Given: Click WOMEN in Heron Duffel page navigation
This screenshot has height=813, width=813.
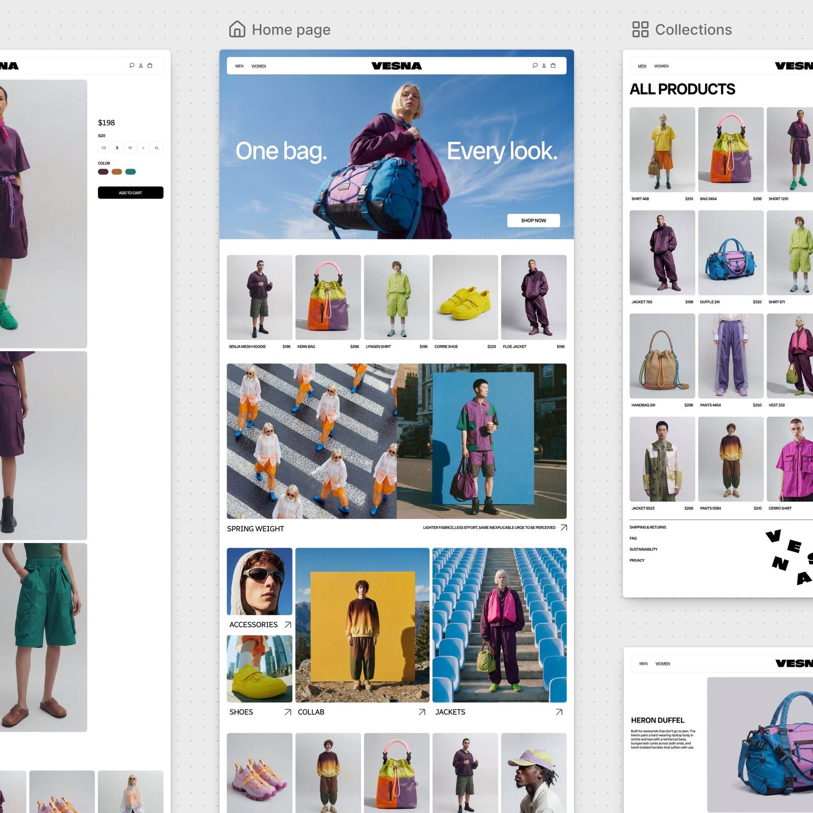Looking at the screenshot, I should point(663,664).
